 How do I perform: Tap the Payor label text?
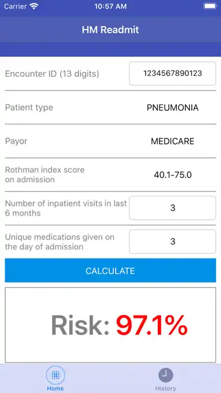[16, 141]
